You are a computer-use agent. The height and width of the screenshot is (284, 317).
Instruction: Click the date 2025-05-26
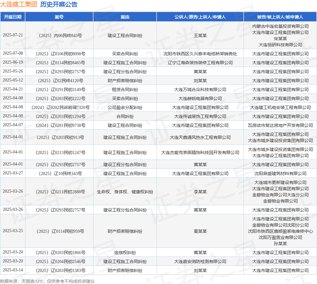click(13, 71)
